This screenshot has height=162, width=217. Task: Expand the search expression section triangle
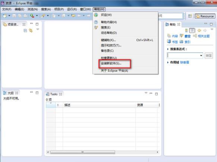click(168, 49)
